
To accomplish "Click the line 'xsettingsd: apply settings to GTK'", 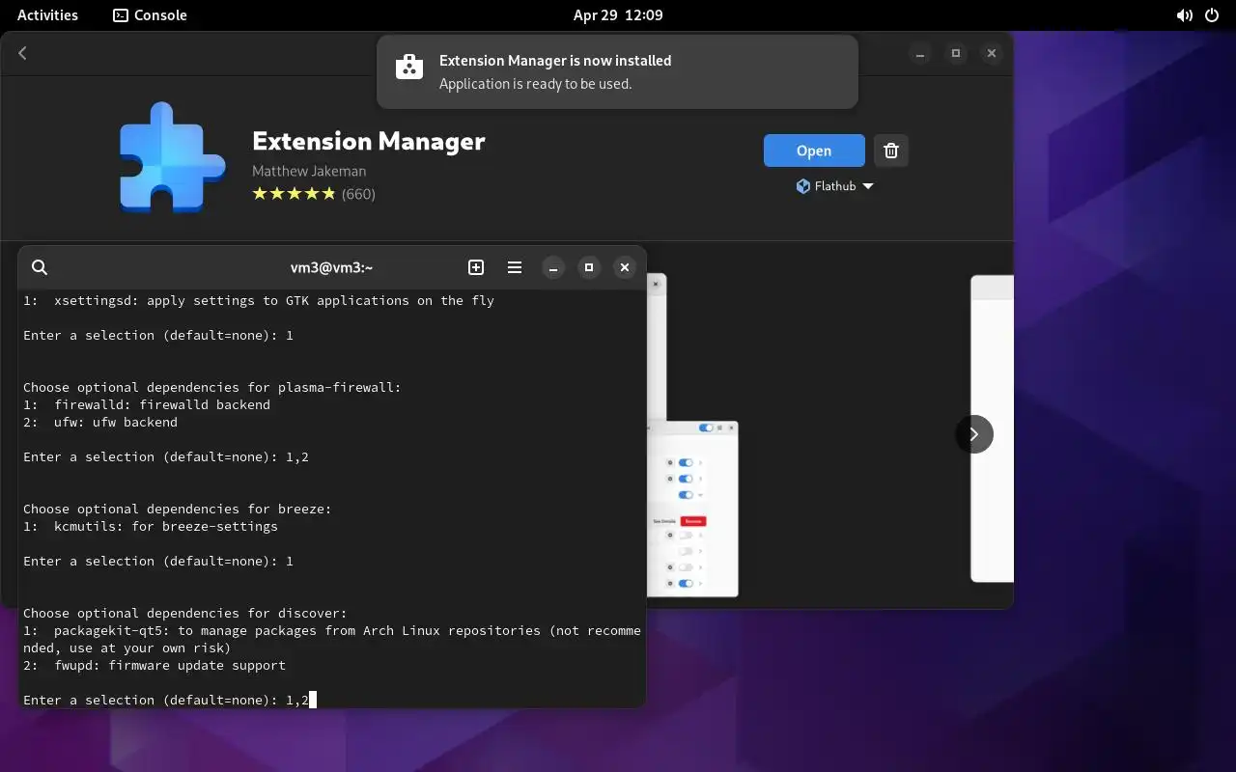I will [259, 300].
